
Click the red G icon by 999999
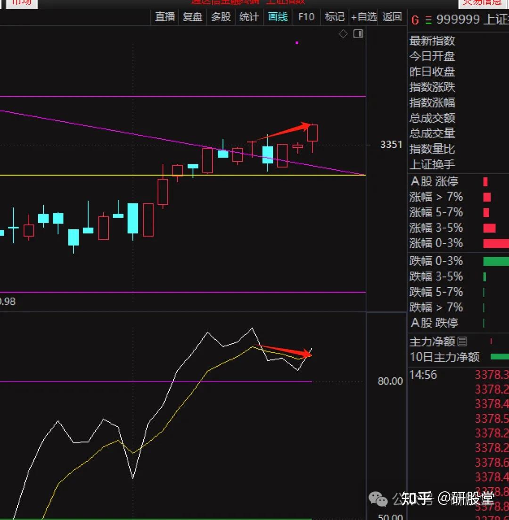(x=415, y=20)
